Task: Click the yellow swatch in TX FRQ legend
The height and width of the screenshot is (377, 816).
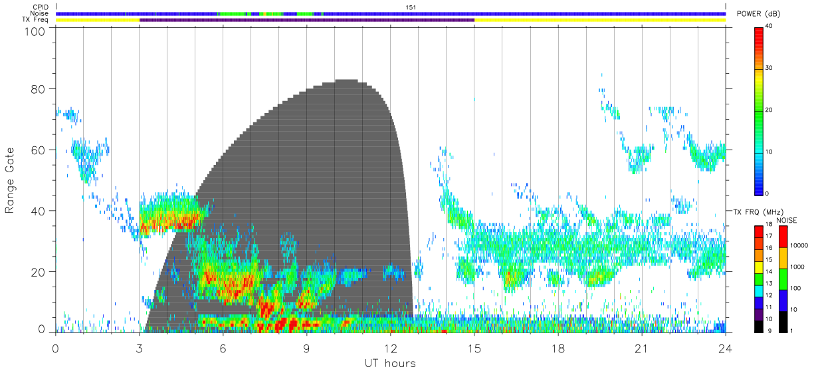Action: click(x=759, y=267)
